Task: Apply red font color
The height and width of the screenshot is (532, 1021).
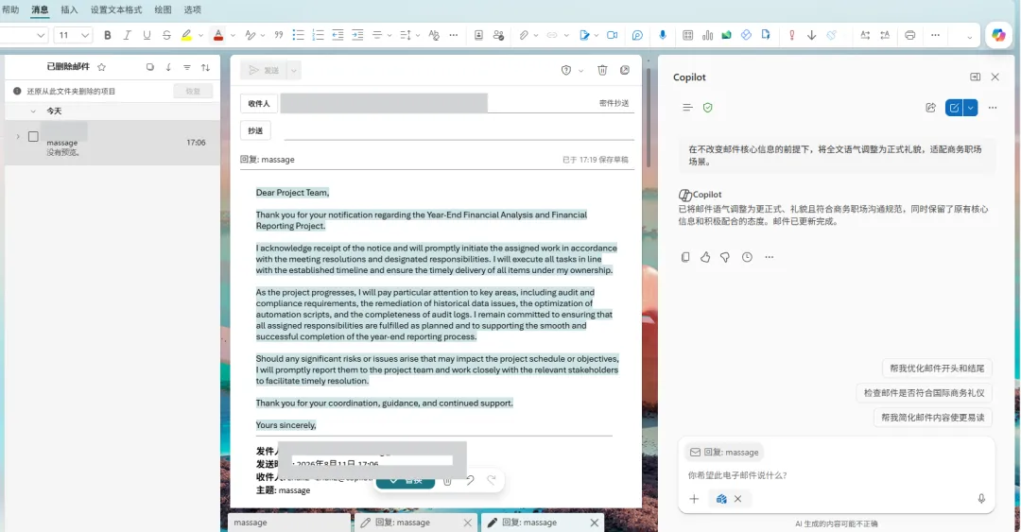Action: click(218, 35)
